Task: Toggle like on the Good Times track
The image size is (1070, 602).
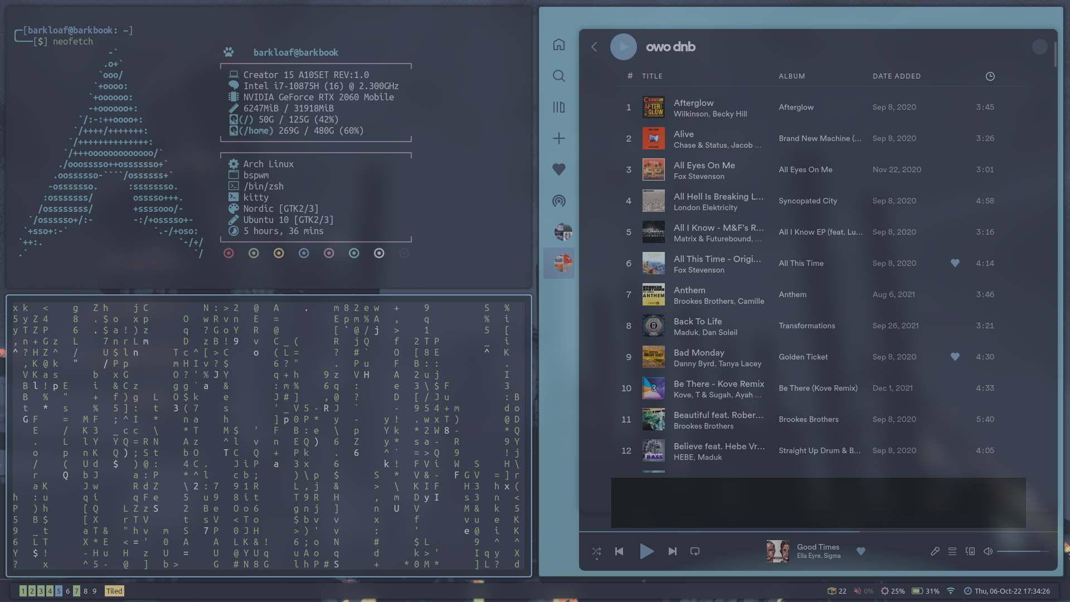Action: pyautogui.click(x=860, y=551)
